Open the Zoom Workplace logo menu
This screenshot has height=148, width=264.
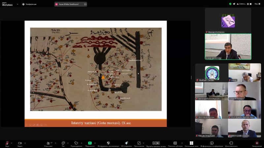[7, 4]
